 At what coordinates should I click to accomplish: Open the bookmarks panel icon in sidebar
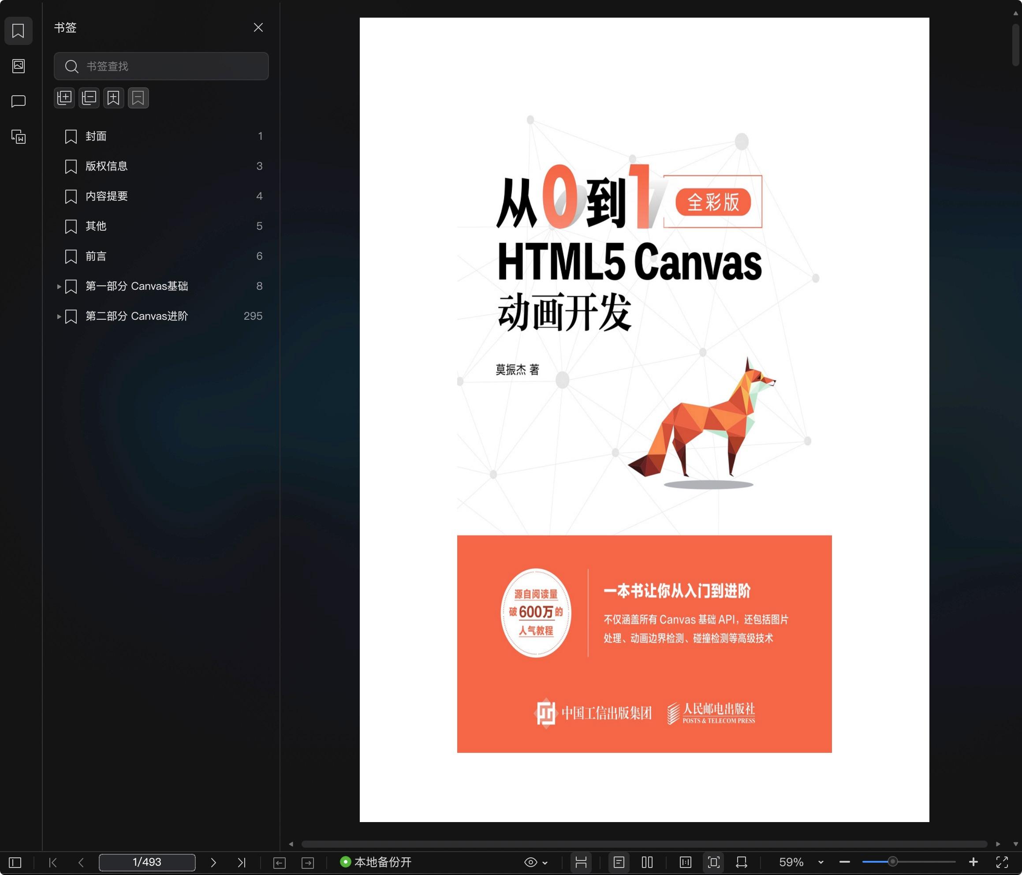click(x=18, y=30)
